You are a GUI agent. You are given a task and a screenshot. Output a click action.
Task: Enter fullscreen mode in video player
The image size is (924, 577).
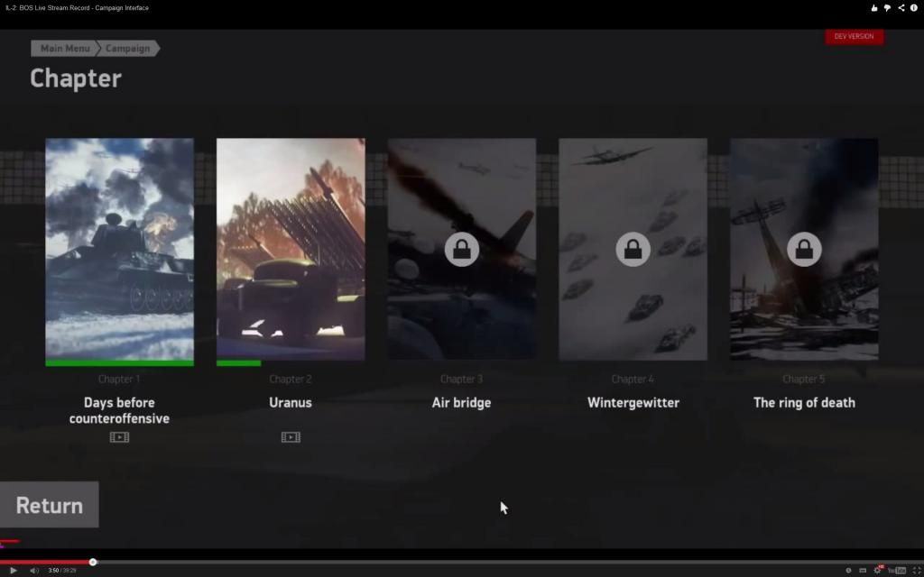point(917,571)
